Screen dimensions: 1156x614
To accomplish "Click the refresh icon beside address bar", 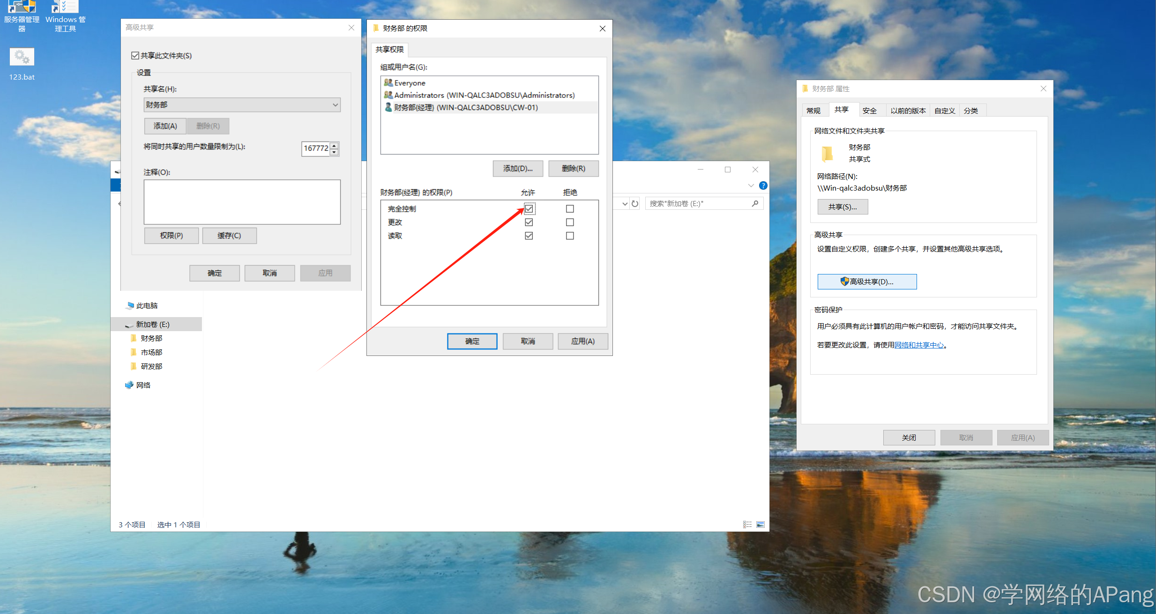I will 635,204.
